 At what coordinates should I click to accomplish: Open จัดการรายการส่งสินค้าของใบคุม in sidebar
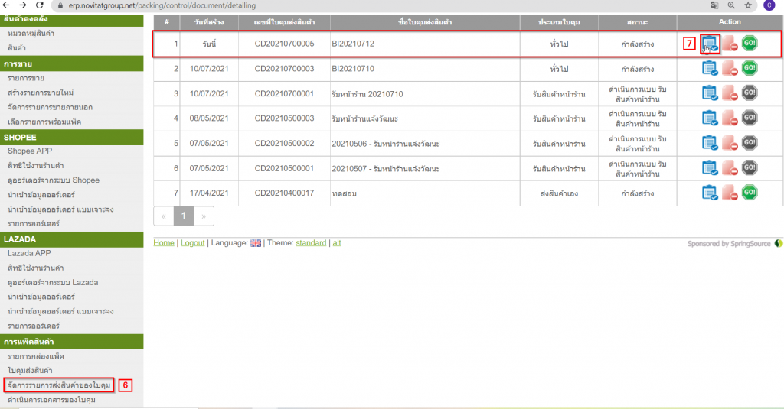tap(59, 385)
